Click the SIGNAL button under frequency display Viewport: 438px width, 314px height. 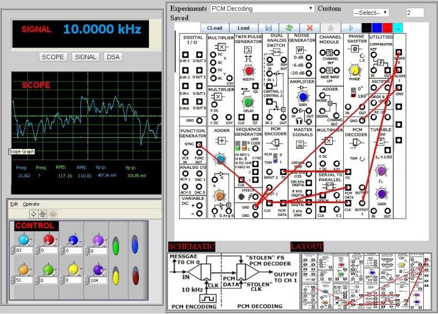[x=85, y=57]
